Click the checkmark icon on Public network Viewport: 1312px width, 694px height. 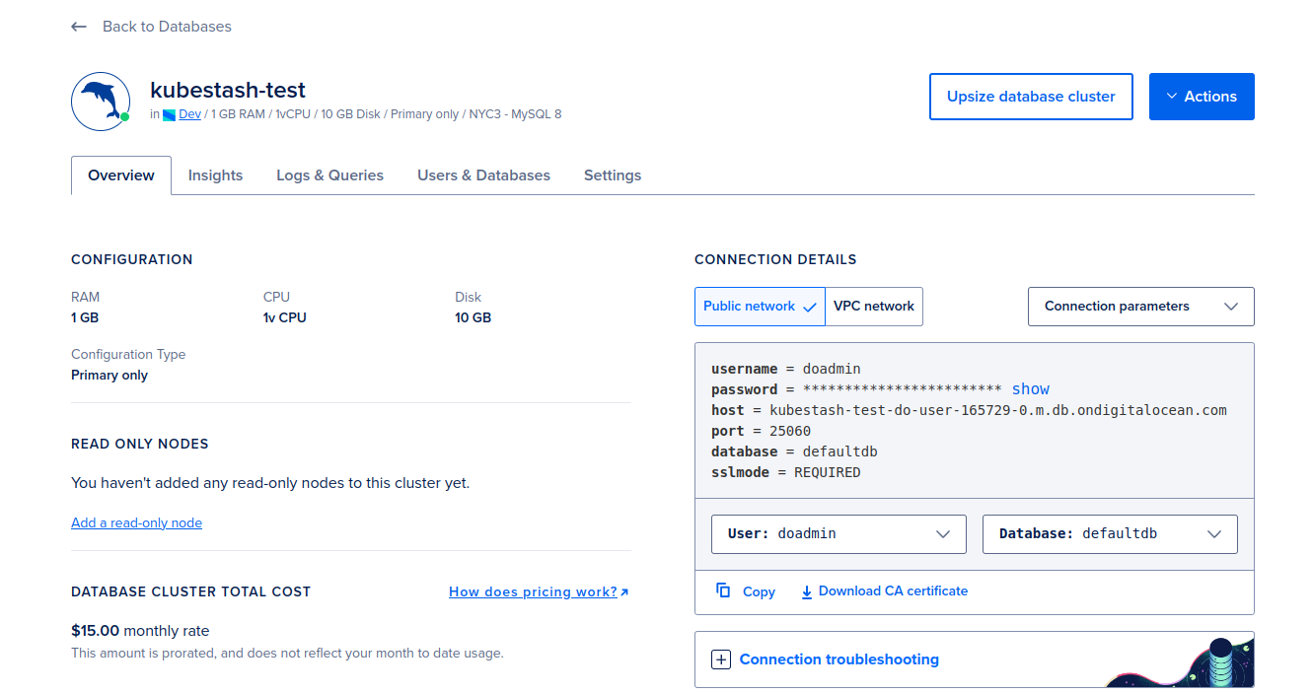point(811,306)
